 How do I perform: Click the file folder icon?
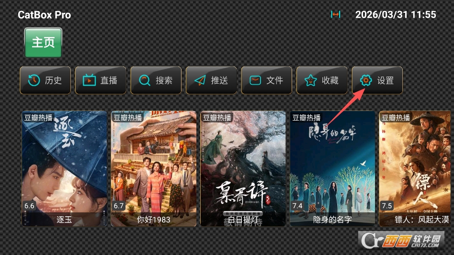coord(255,80)
